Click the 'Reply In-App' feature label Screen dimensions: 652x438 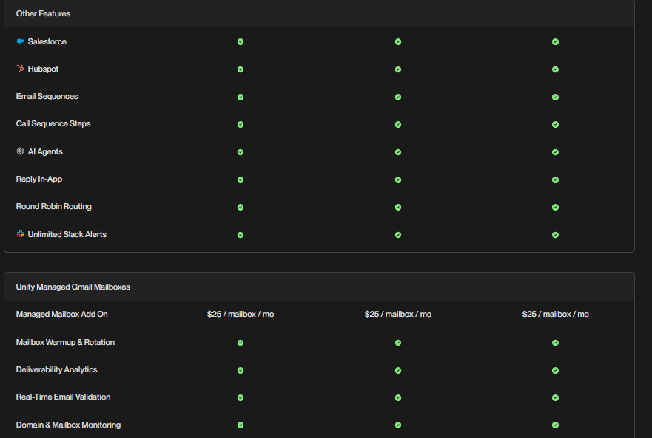39,179
